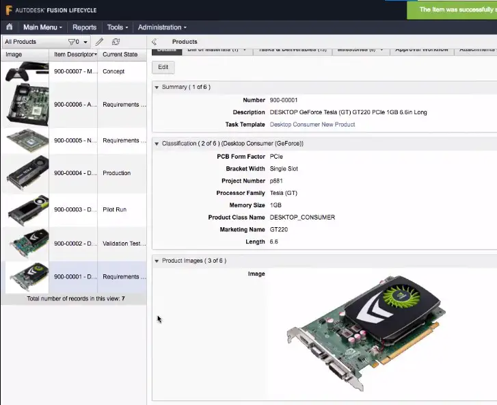The height and width of the screenshot is (405, 497).
Task: Click the Edit button
Action: pyautogui.click(x=163, y=67)
